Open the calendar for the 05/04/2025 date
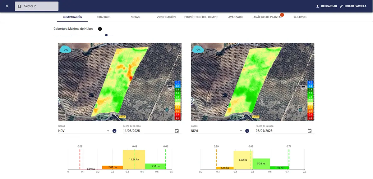 pyautogui.click(x=310, y=131)
